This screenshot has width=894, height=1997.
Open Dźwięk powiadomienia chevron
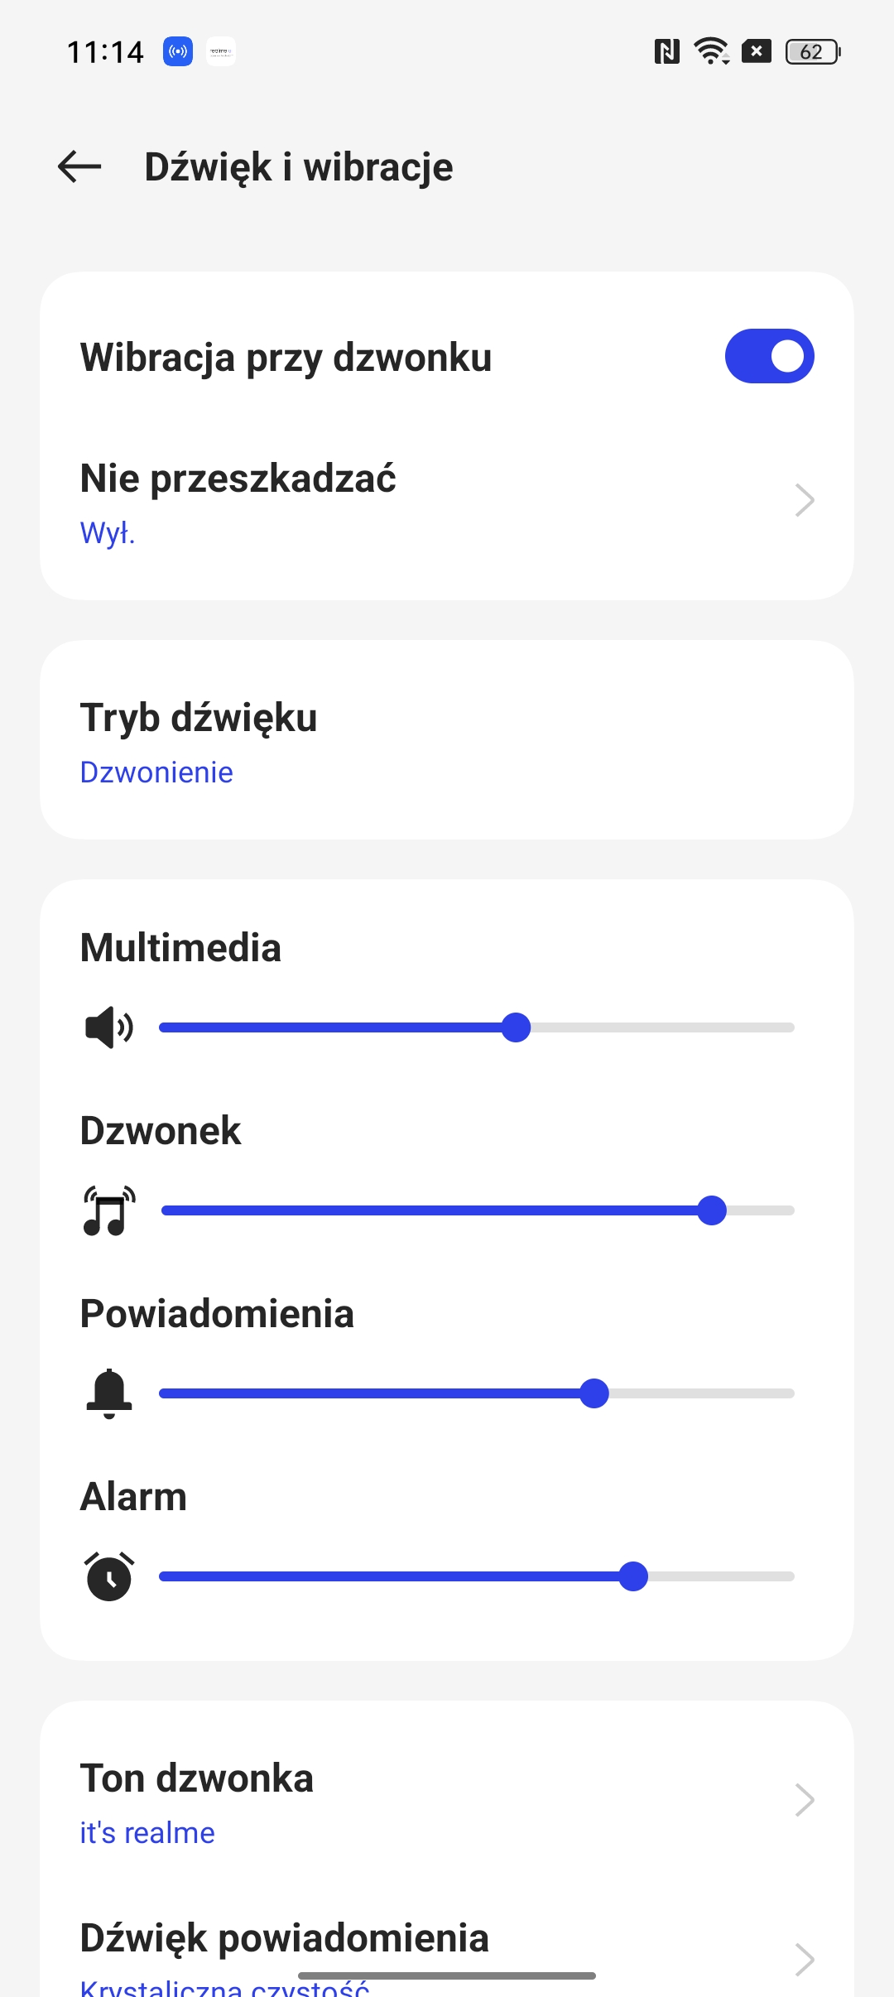pyautogui.click(x=805, y=1960)
